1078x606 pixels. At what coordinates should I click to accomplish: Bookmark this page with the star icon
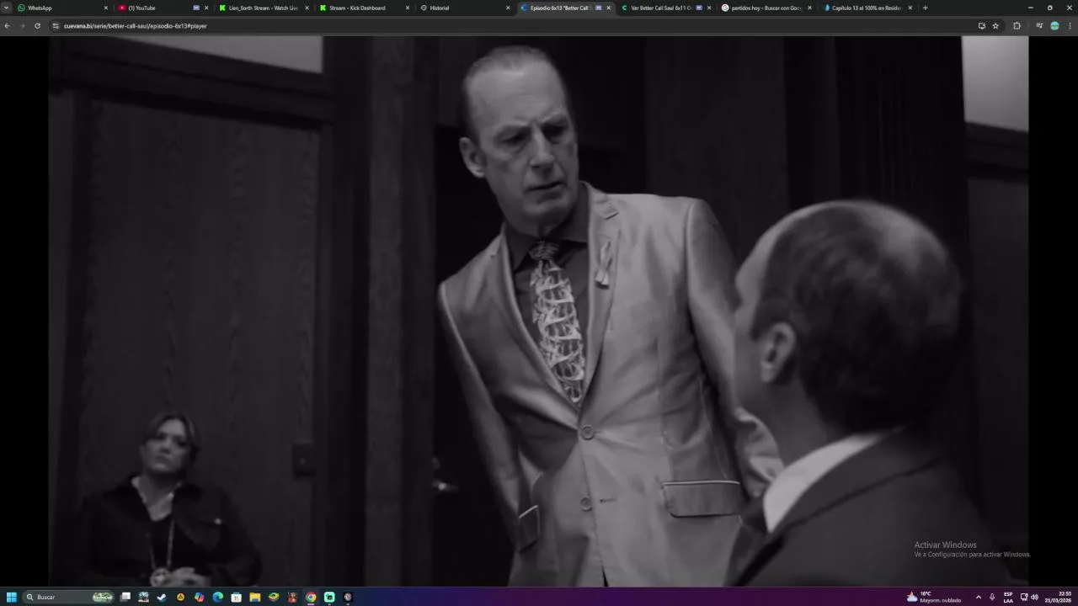coord(995,26)
